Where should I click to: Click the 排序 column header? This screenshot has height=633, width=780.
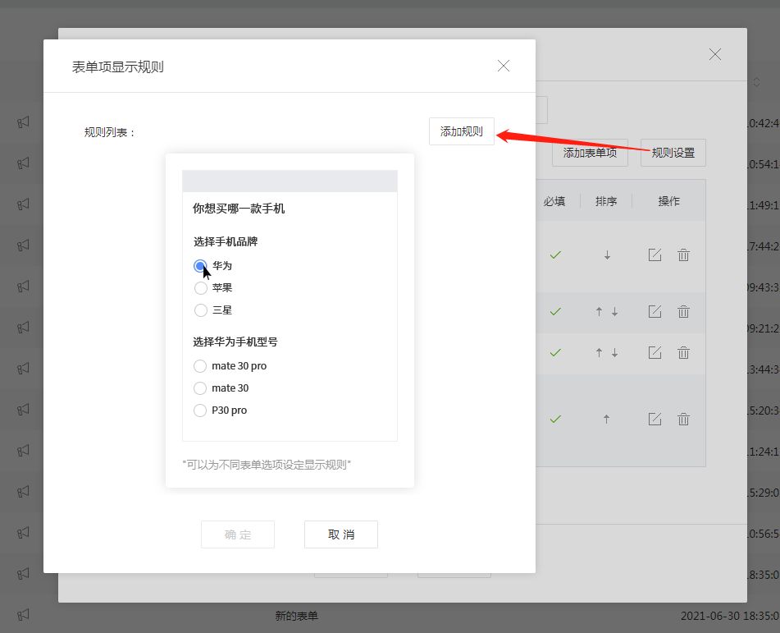(x=606, y=201)
